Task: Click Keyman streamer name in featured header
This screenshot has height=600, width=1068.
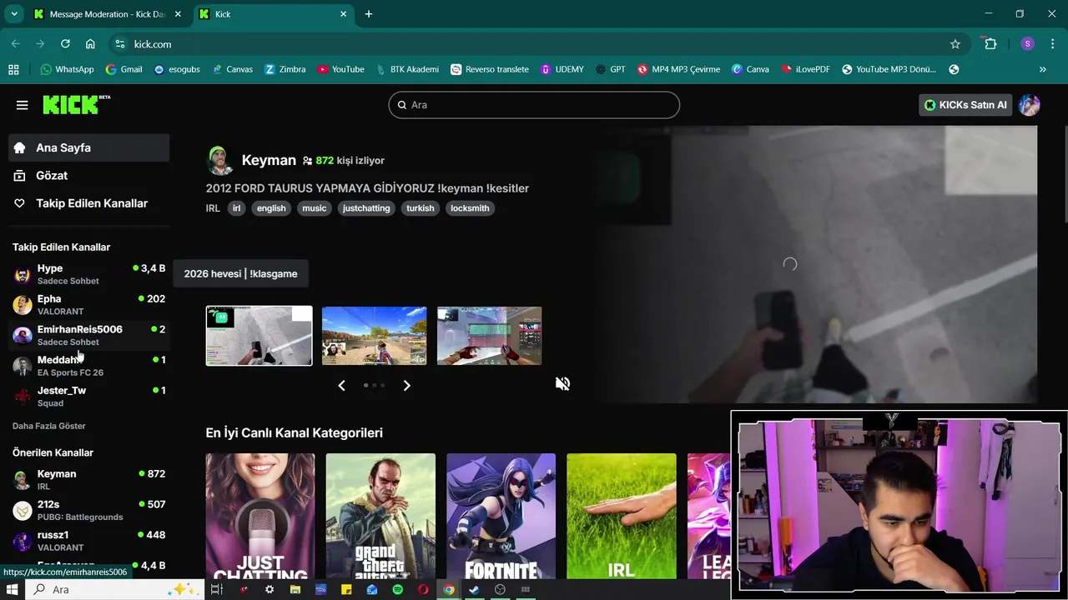Action: point(269,160)
